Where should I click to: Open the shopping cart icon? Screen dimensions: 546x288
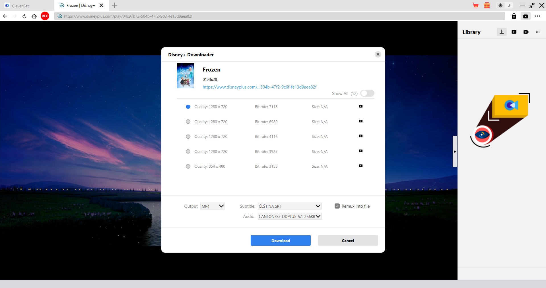[475, 5]
